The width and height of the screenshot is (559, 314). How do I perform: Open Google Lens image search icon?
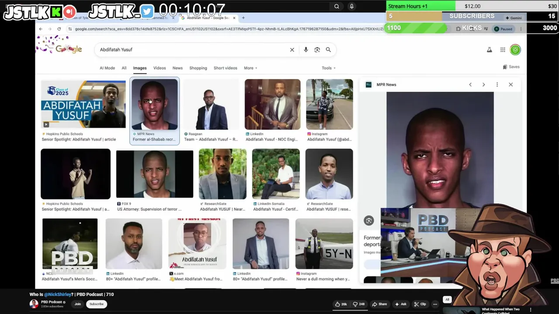(317, 50)
